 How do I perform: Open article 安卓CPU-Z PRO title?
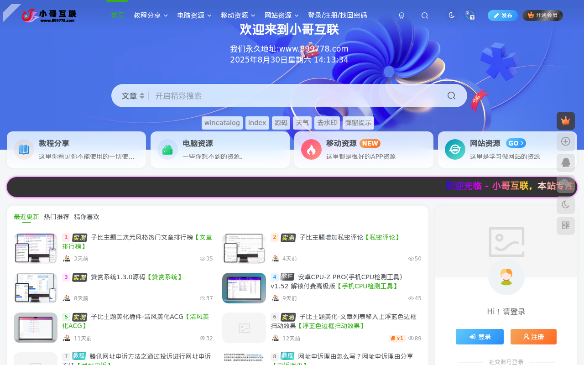[x=336, y=282]
